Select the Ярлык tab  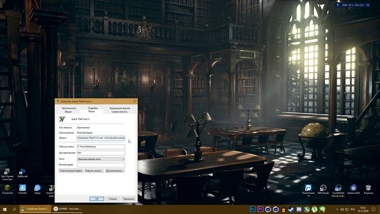pos(91,111)
